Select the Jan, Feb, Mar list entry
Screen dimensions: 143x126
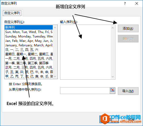29,41
